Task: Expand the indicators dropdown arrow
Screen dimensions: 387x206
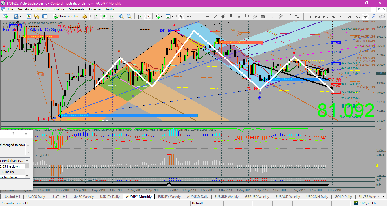Action: tap(161, 16)
